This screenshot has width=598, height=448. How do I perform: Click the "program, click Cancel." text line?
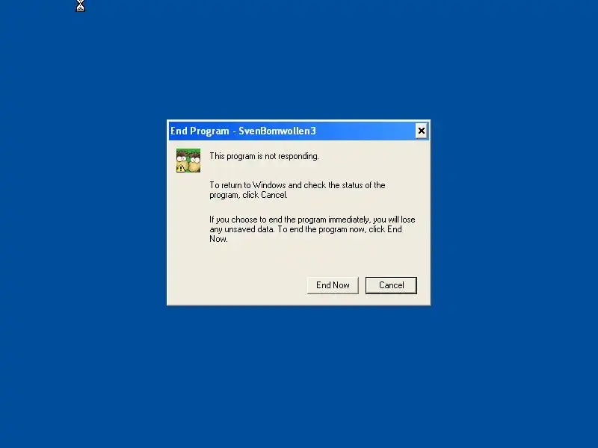point(248,195)
